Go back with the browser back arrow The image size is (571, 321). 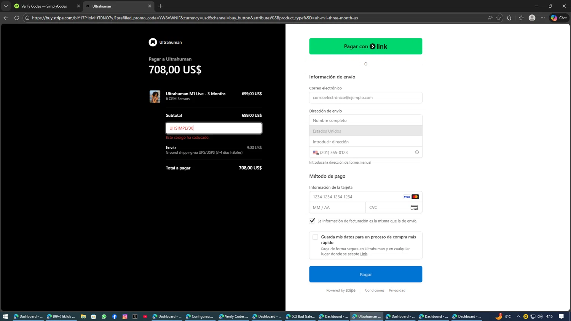click(6, 18)
